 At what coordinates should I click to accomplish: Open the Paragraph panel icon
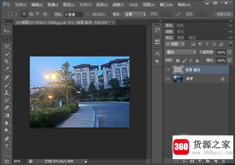coord(157,62)
